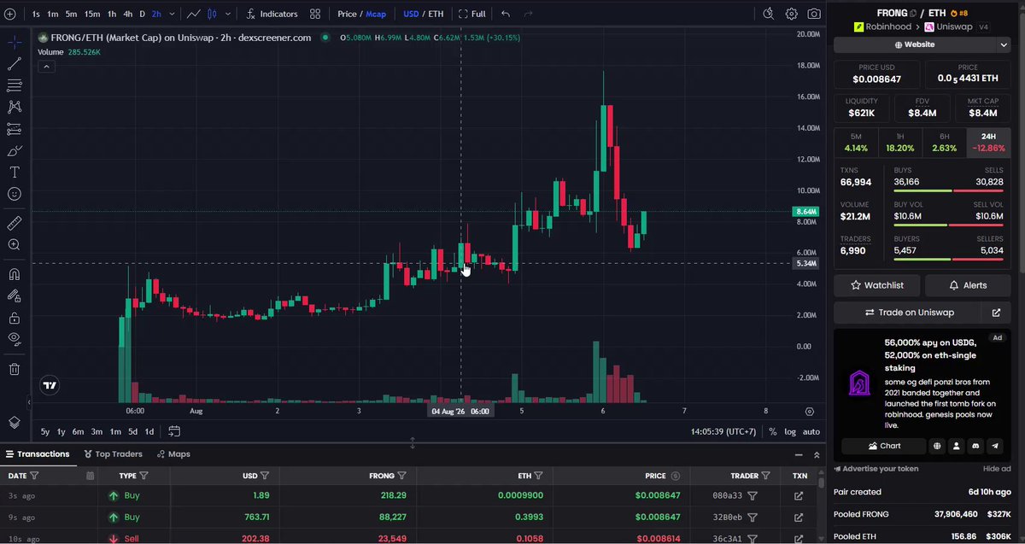Expand the links dropdown beside Website
1025x544 pixels.
1003,44
